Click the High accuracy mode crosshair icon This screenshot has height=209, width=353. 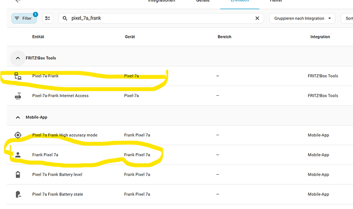coord(18,135)
